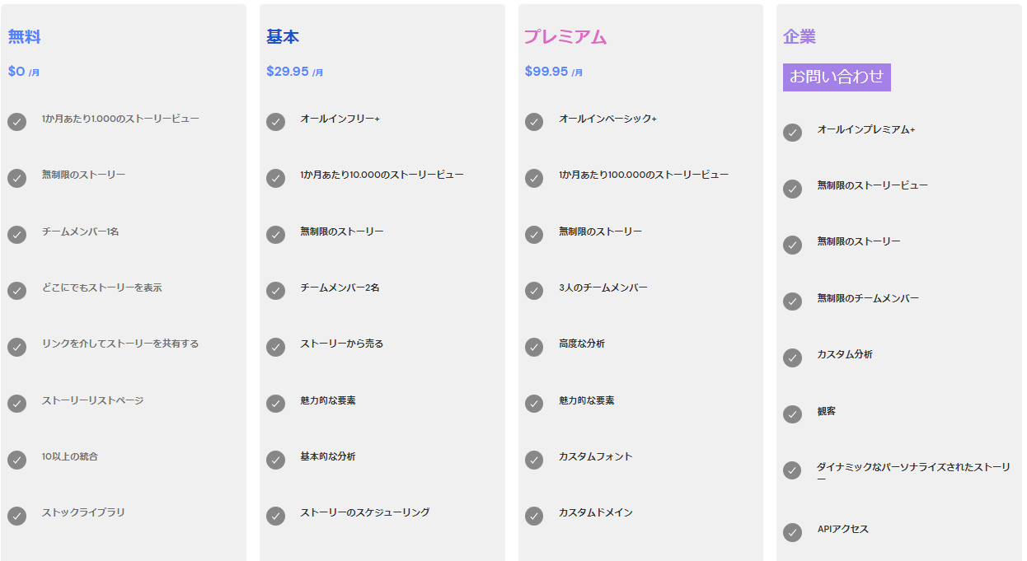Click リンクを介してストーリーを共有する feature text

120,344
